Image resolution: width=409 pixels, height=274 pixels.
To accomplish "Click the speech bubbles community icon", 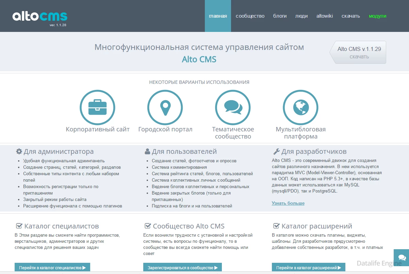I will [x=233, y=107].
